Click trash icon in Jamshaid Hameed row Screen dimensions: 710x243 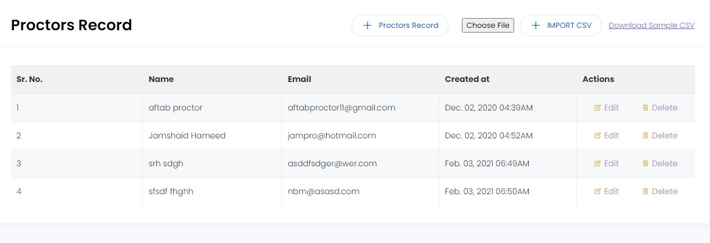[x=645, y=135]
